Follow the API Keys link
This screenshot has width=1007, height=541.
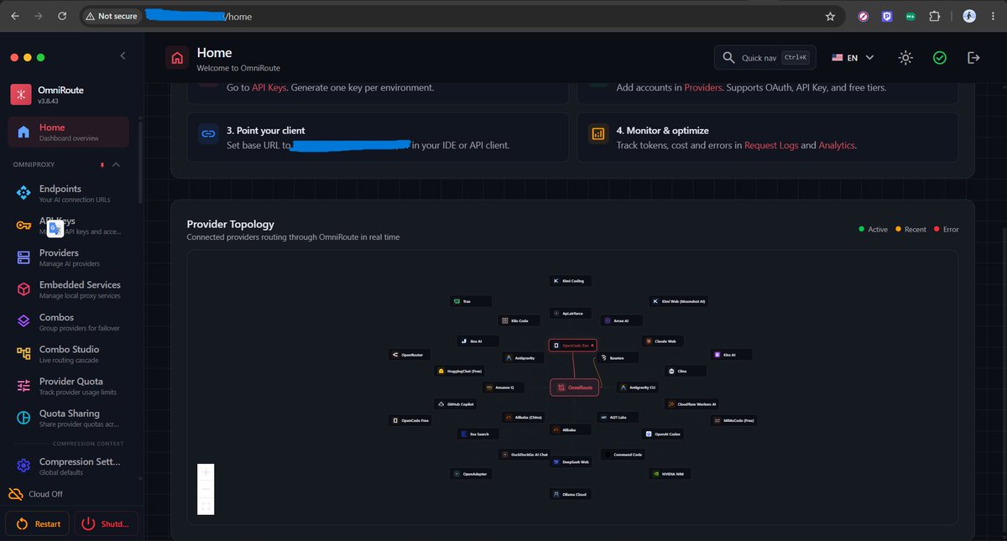coord(269,87)
